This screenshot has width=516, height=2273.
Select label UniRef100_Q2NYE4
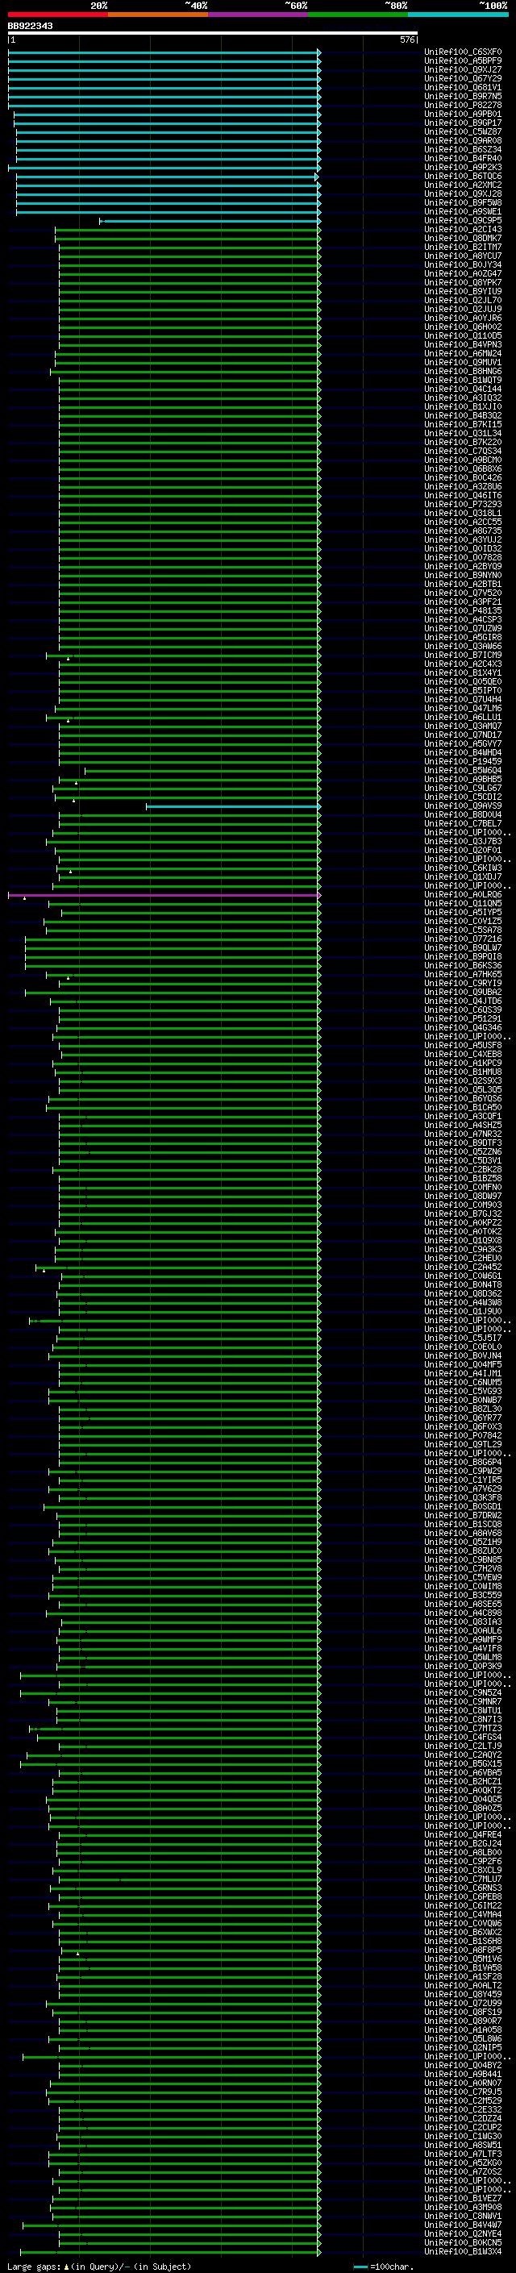tap(463, 2234)
